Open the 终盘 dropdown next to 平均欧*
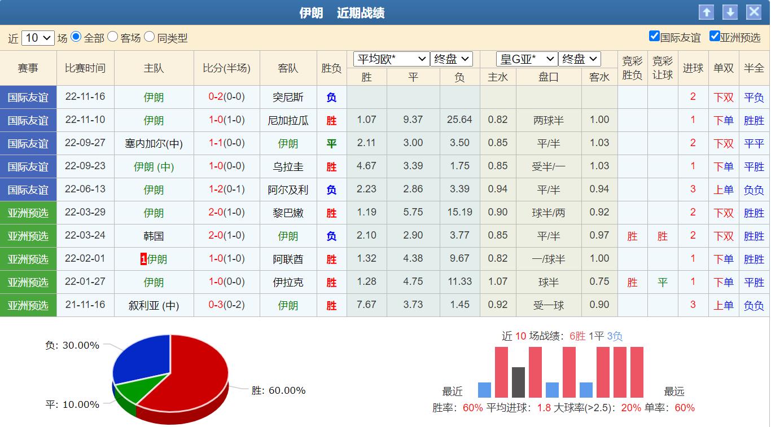Viewport: 771px width, 427px height. coord(452,59)
